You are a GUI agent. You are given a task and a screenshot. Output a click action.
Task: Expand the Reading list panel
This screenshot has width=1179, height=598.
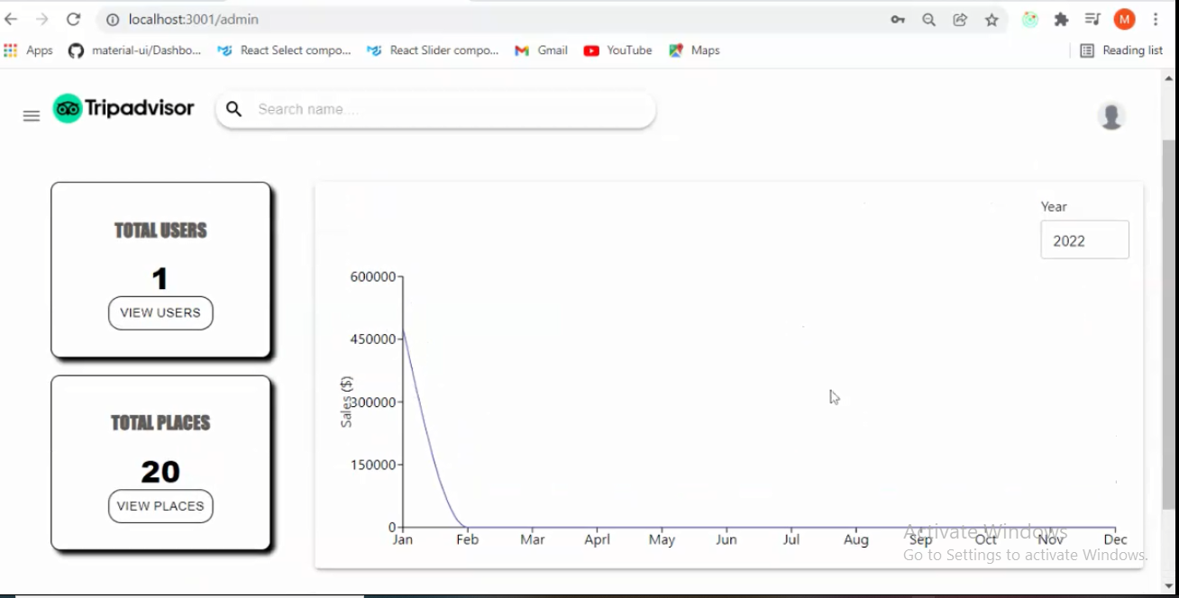[1121, 50]
